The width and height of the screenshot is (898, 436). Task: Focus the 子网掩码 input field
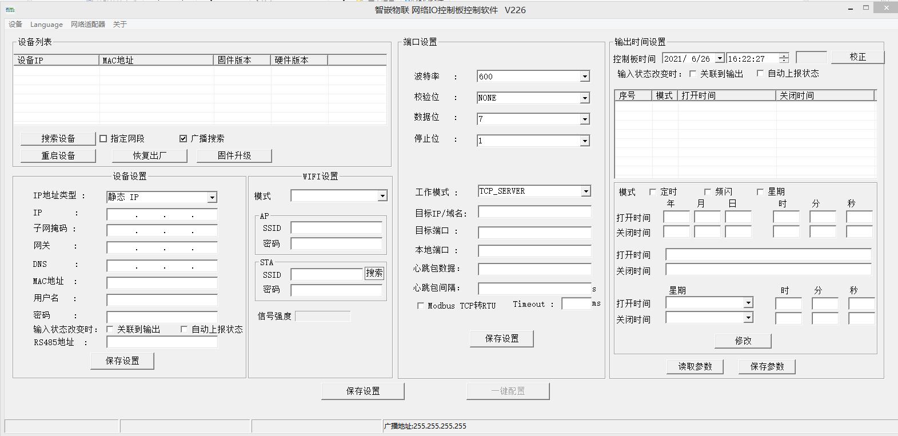(x=162, y=231)
